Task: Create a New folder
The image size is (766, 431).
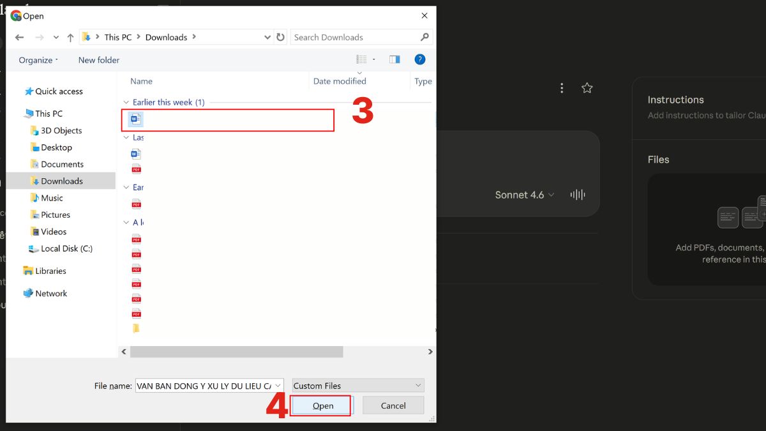Action: point(99,60)
